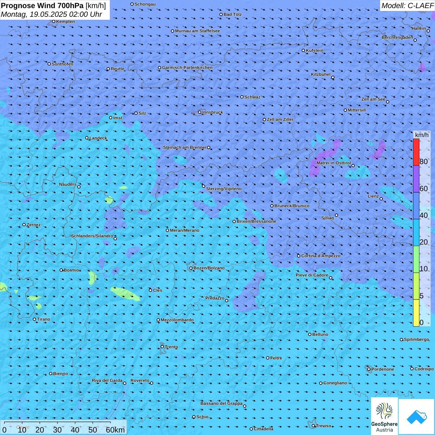Image resolution: width=435 pixels, height=435 pixels.
Task: Click the 'Steinach am Brenner' label
Action: (185, 147)
